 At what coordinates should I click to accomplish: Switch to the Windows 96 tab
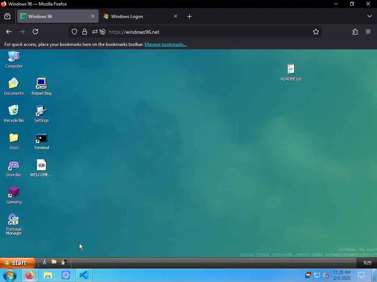pos(58,16)
